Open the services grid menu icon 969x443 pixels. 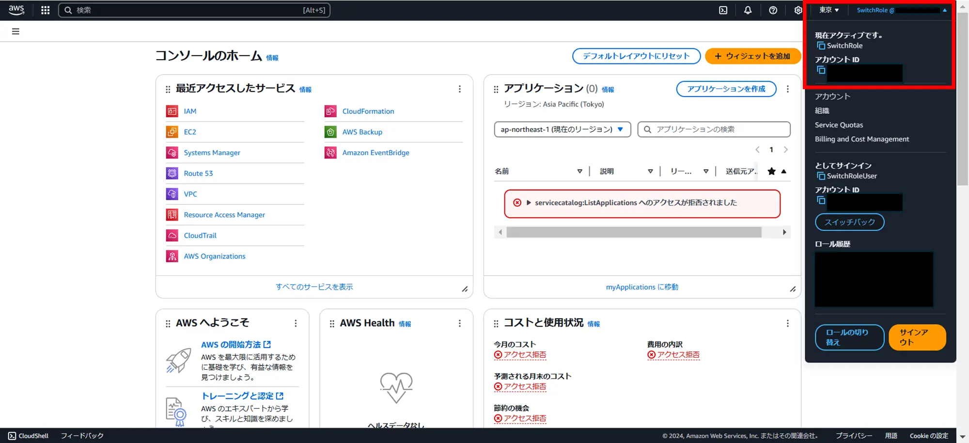(x=46, y=10)
